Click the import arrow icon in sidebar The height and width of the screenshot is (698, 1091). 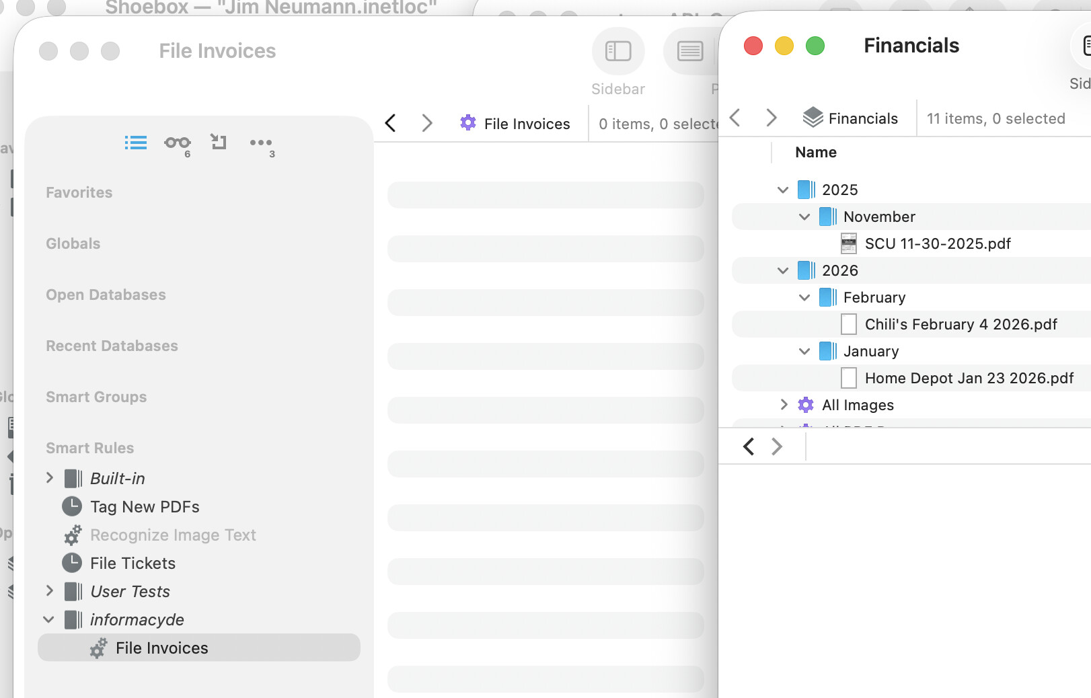point(219,142)
